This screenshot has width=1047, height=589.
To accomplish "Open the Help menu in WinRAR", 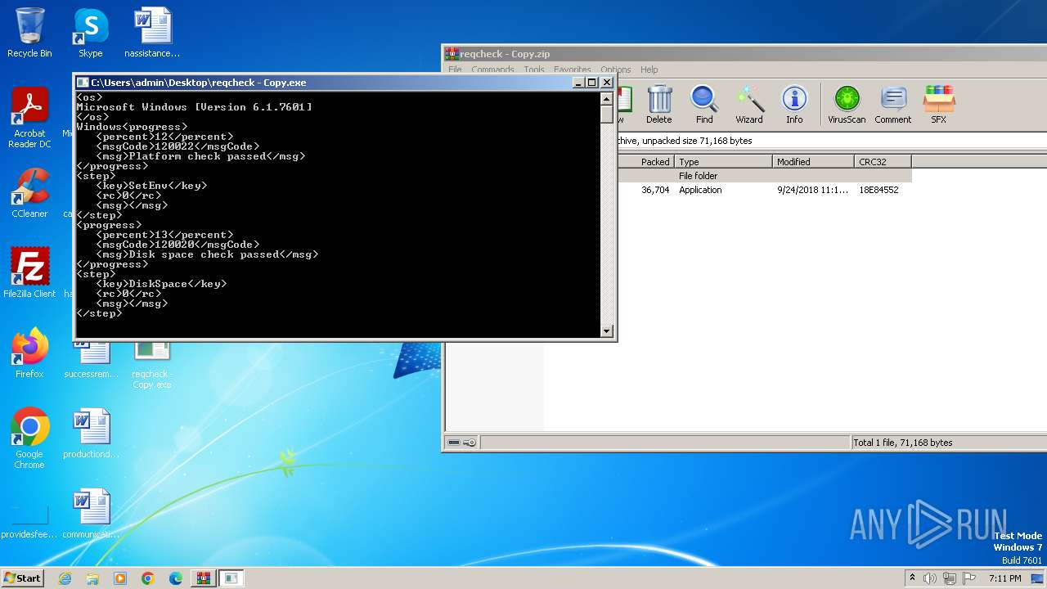I will tap(649, 70).
